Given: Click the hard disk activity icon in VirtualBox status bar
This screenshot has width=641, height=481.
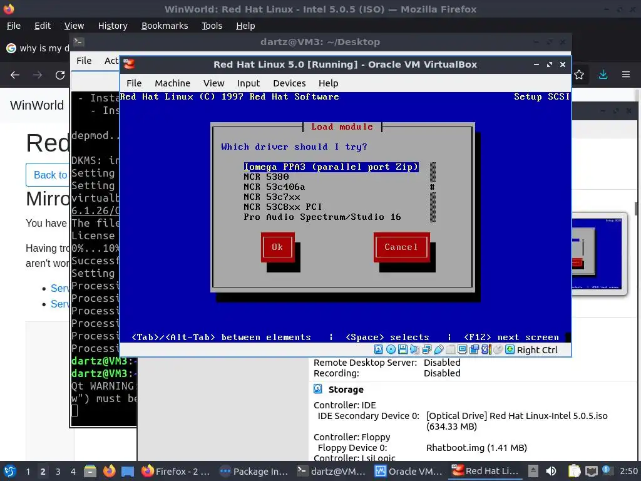Looking at the screenshot, I should click(x=379, y=349).
